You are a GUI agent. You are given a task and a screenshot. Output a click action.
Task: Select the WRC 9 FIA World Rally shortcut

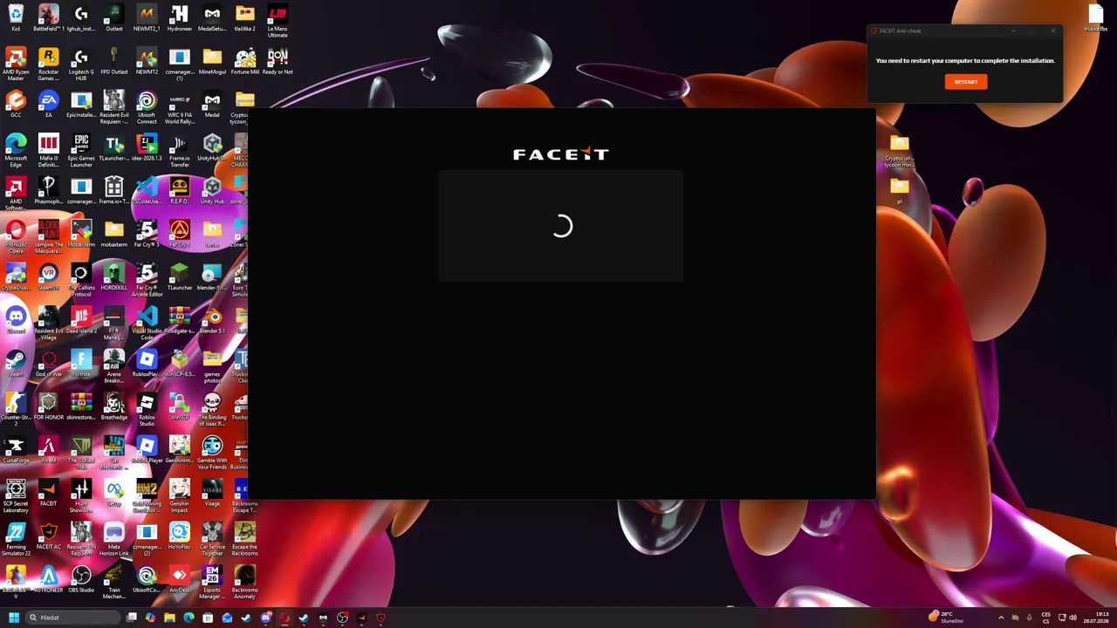click(x=180, y=107)
